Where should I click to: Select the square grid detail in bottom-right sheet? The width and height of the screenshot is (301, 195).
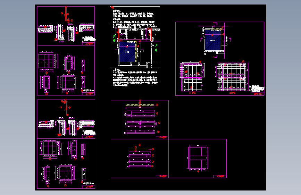[x=198, y=158]
